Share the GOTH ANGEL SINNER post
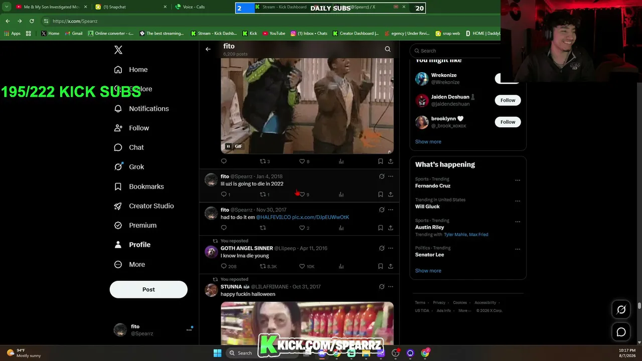Screen dimensions: 642x361 click(391, 266)
